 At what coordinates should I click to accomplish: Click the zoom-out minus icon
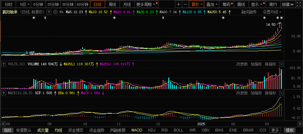coord(185,4)
